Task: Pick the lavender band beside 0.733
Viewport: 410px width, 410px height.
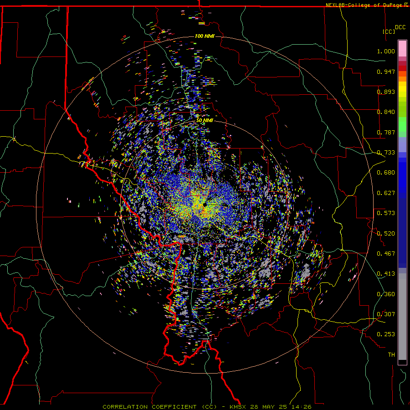Action: pyautogui.click(x=402, y=144)
